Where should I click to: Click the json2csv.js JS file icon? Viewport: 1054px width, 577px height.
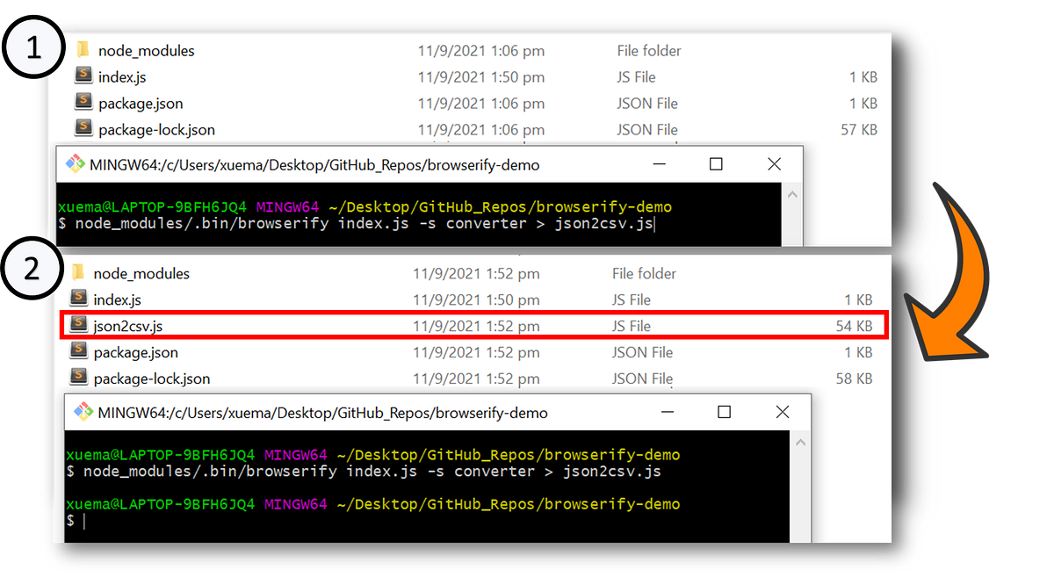click(81, 326)
